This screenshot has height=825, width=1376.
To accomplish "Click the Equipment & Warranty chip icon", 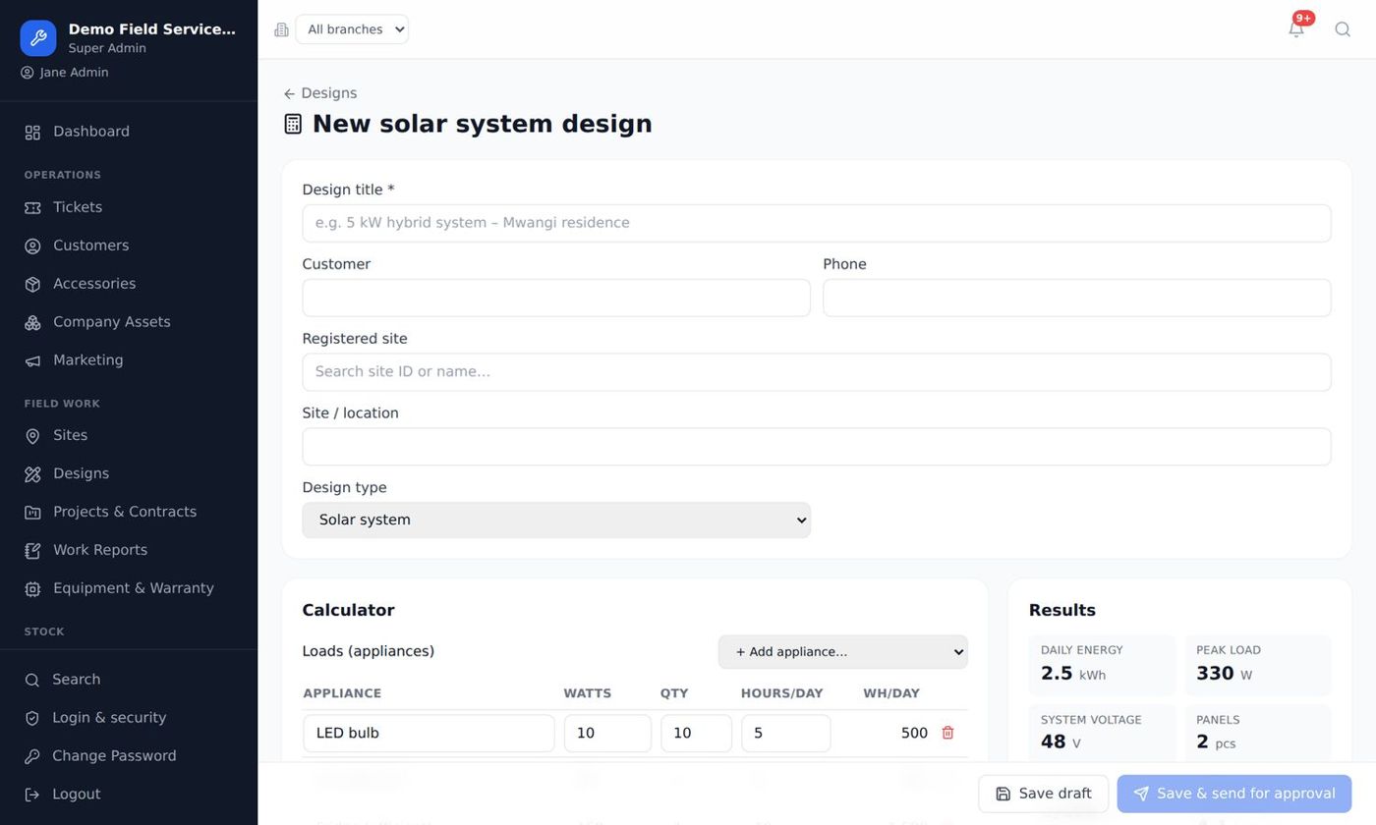I will (32, 589).
